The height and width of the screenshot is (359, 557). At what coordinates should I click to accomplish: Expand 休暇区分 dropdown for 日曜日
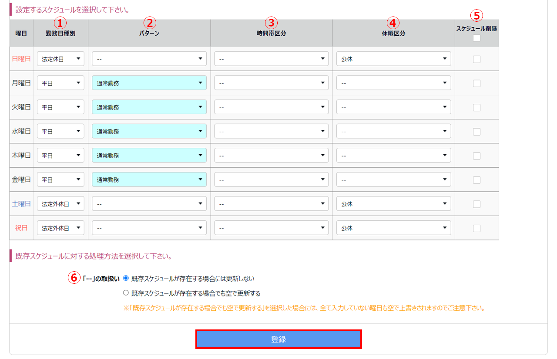[x=393, y=59]
